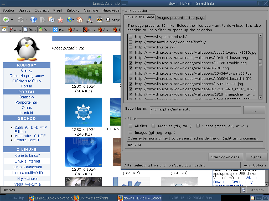
Task: Click the new bookmark icon on the bookmarks bar
Action: 4,30
